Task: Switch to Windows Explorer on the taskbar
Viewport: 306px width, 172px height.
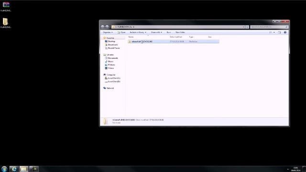Action: 23,169
